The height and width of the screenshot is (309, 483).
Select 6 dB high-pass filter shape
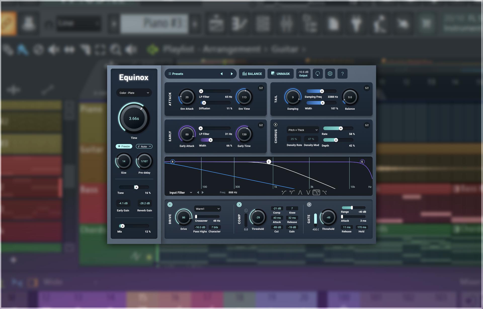[x=284, y=192]
